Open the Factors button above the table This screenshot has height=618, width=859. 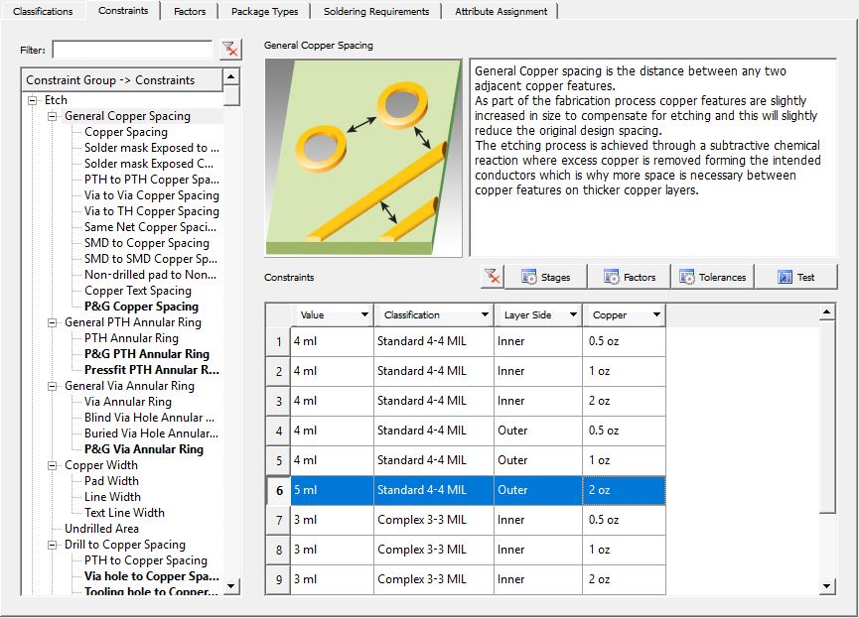coord(629,277)
